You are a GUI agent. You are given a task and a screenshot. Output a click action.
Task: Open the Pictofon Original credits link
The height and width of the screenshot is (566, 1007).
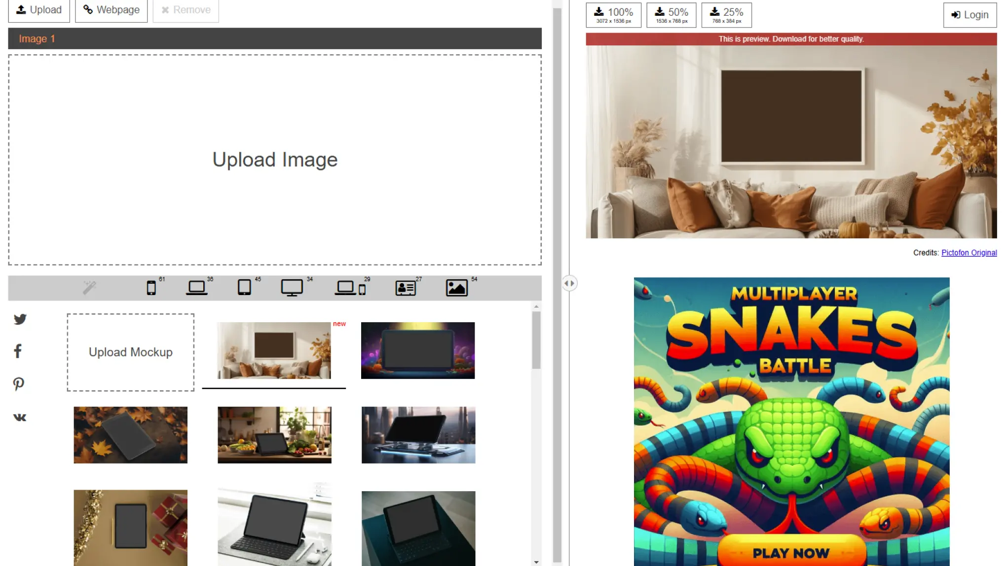[x=969, y=253]
